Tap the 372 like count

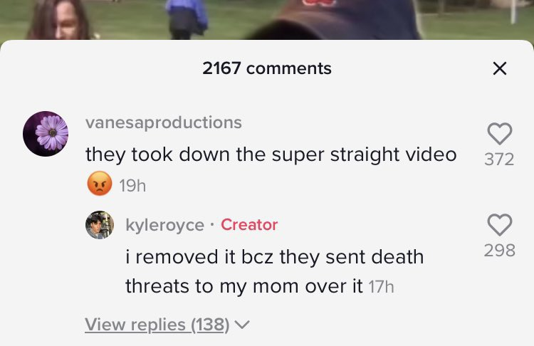coord(499,159)
